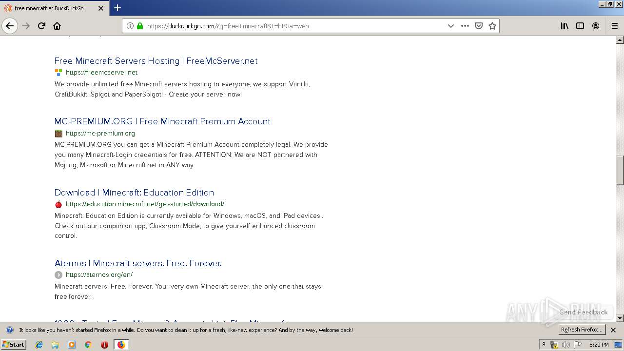Click notification bar info icon
This screenshot has width=624, height=351.
9,330
